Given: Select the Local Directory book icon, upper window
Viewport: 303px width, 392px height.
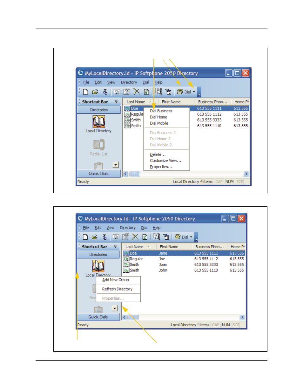Looking at the screenshot, I should pyautogui.click(x=98, y=121).
